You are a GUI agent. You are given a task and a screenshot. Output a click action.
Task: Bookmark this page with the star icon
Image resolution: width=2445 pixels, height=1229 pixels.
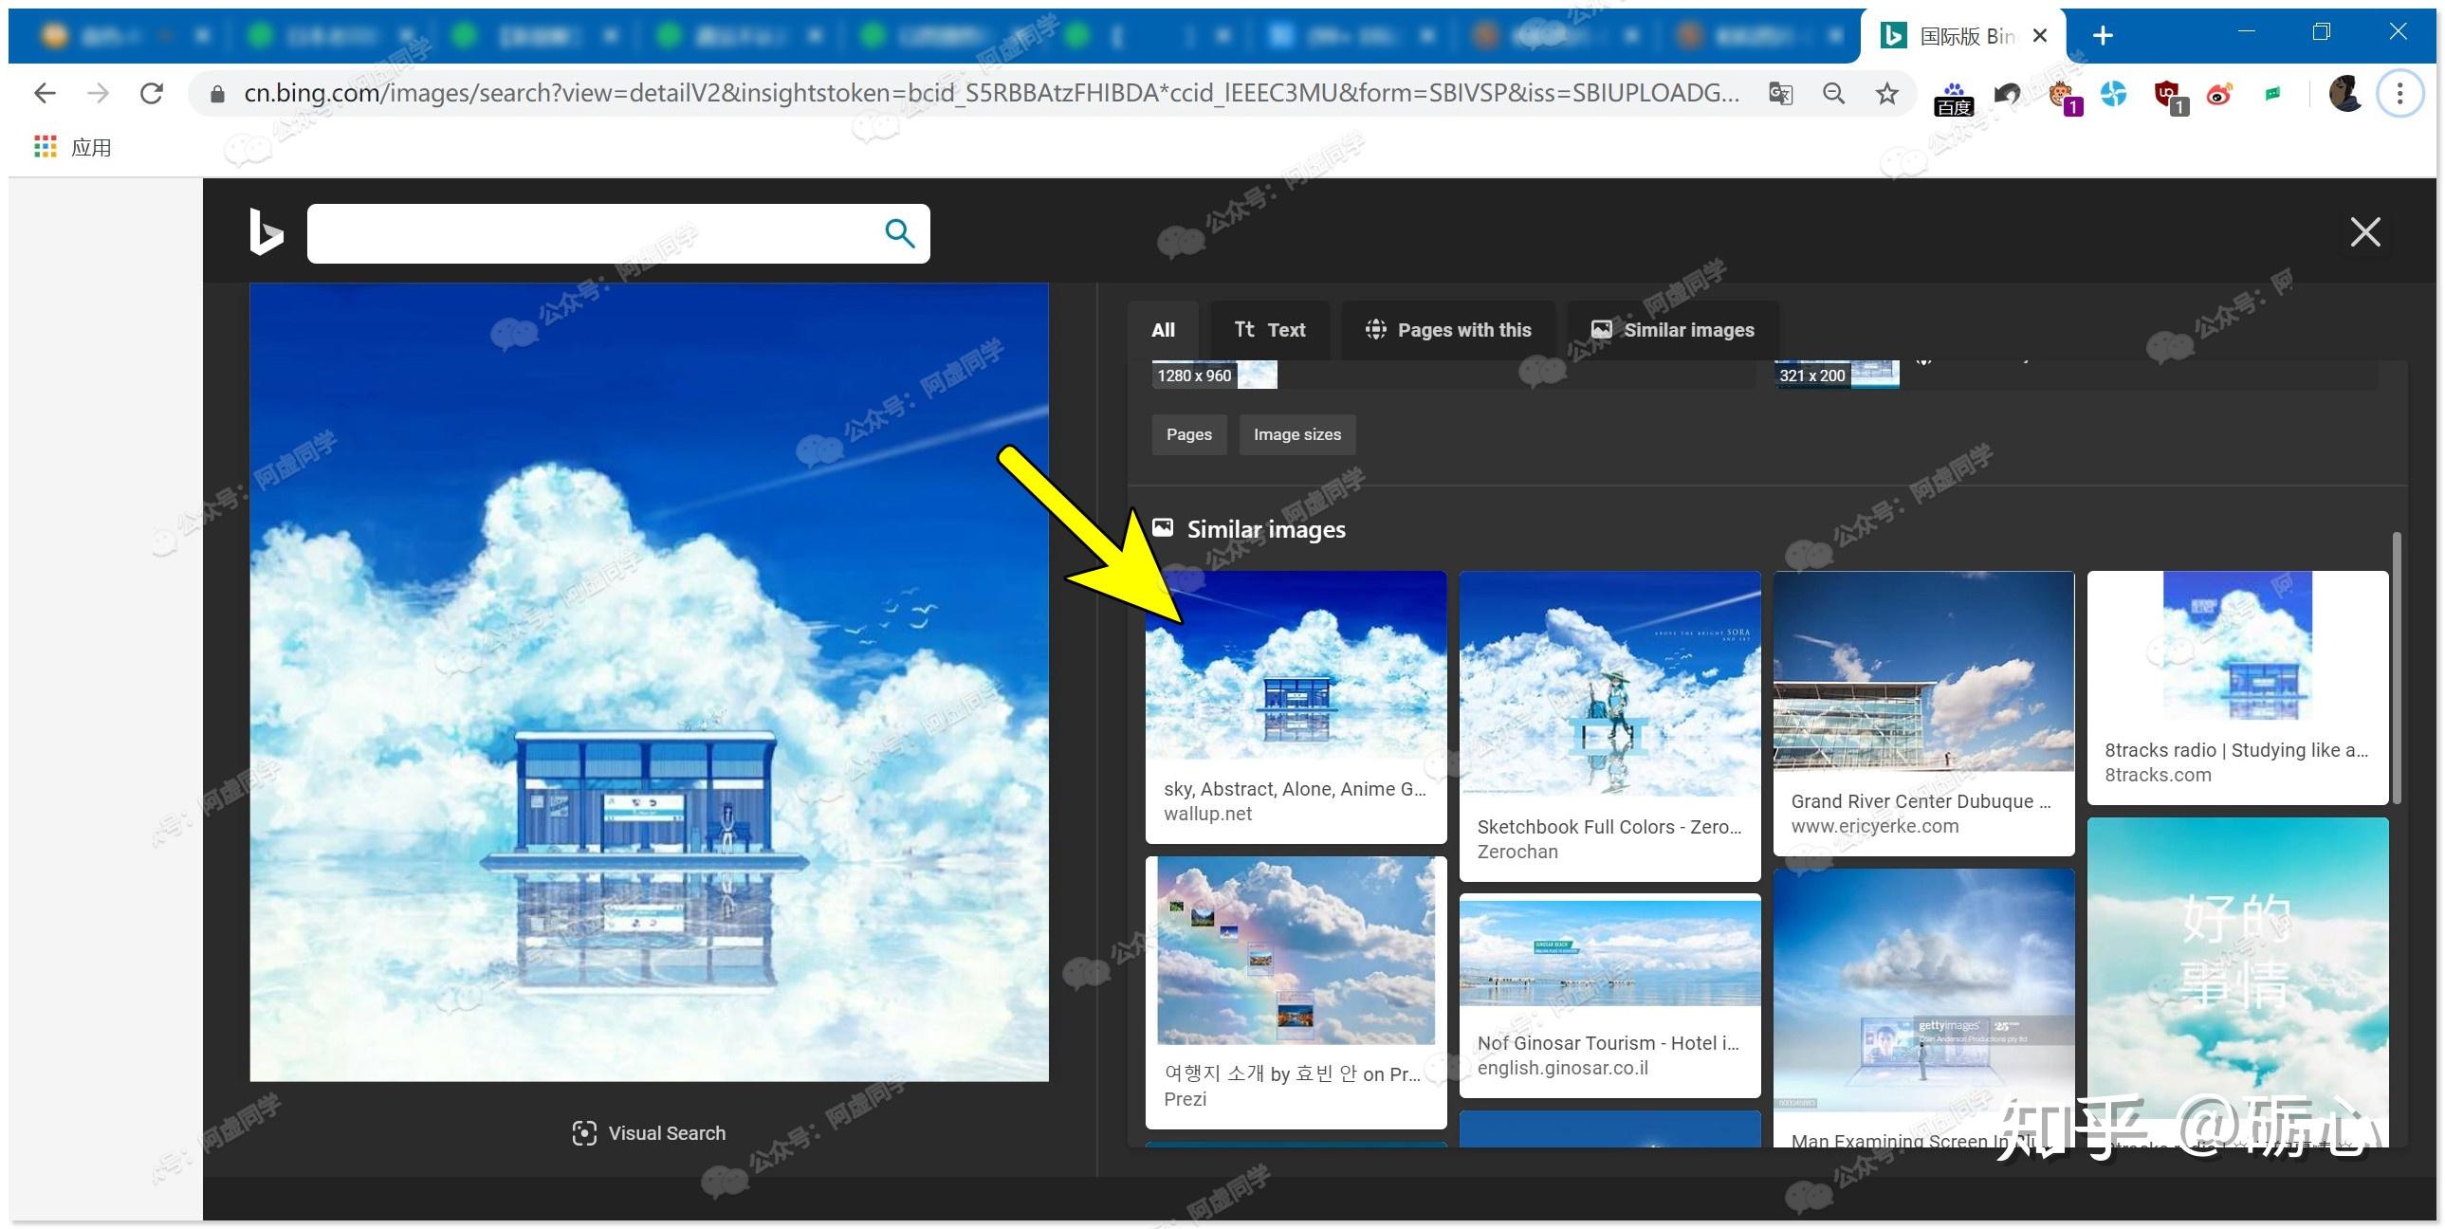1887,93
